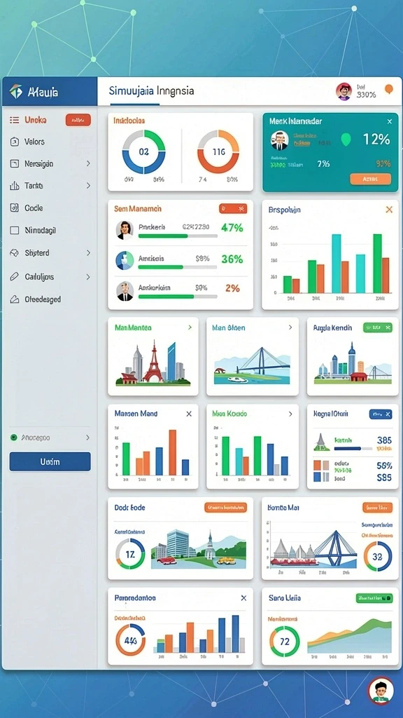Viewport: 403px width, 718px height.
Task: Click orange button in Merk Manader card
Action: (x=371, y=179)
